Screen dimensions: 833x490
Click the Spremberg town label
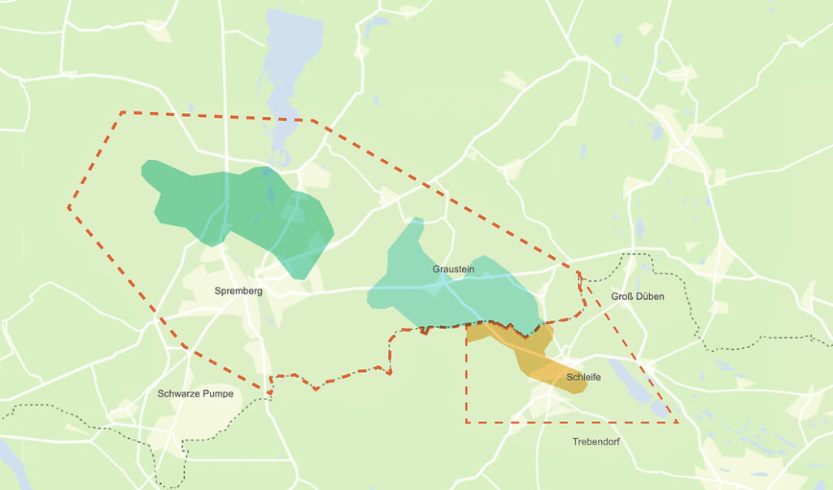coord(238,291)
